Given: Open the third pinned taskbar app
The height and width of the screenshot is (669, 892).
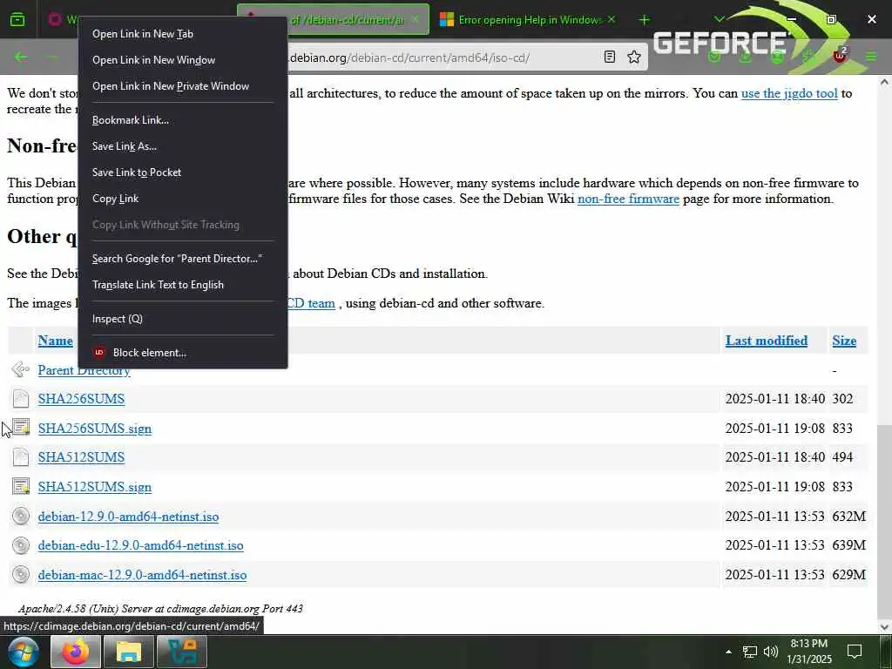Looking at the screenshot, I should (x=181, y=652).
